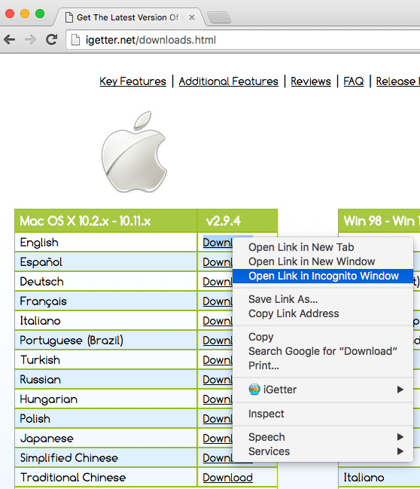Reload the page with the refresh icon
The image size is (420, 489).
tap(51, 39)
